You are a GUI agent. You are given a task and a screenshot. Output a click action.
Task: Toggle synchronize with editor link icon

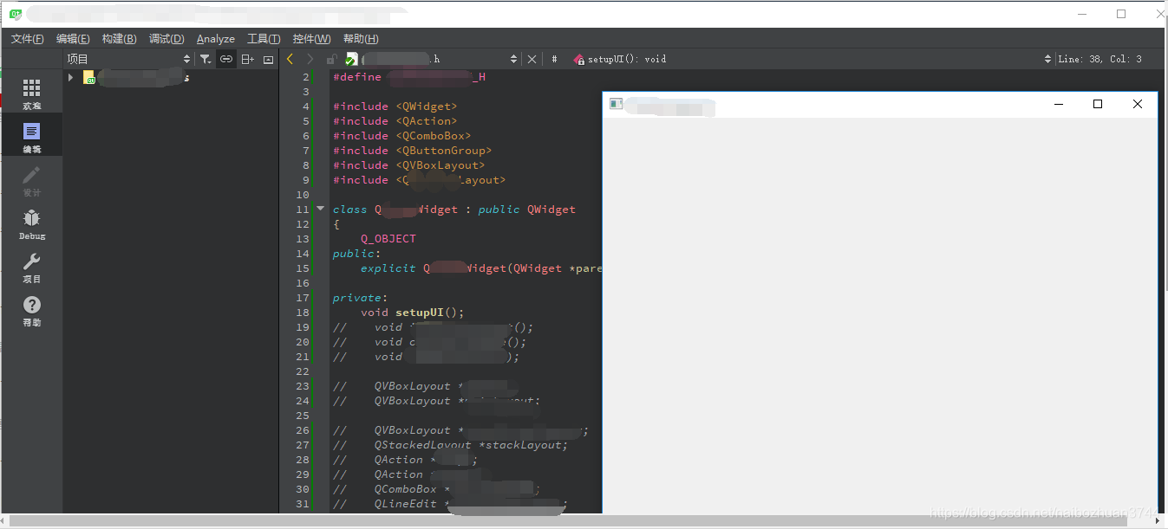tap(227, 58)
